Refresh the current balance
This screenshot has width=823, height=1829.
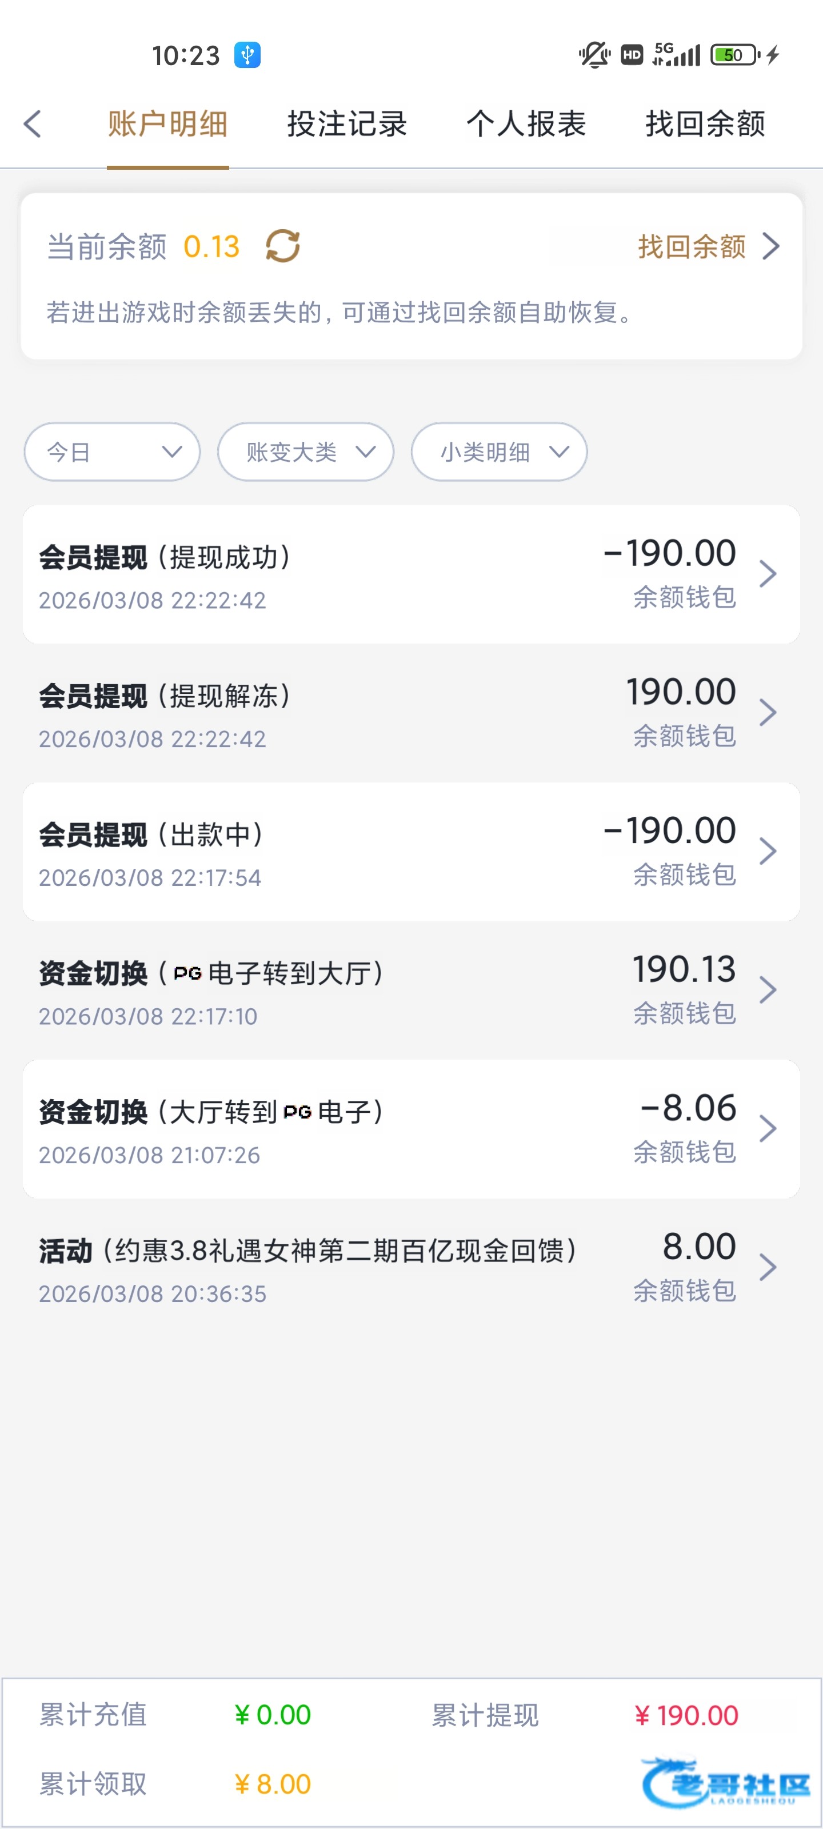pos(282,246)
